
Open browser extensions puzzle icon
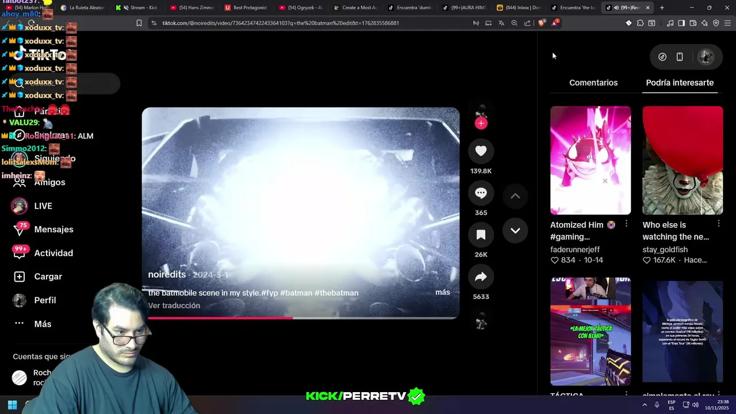coord(640,23)
